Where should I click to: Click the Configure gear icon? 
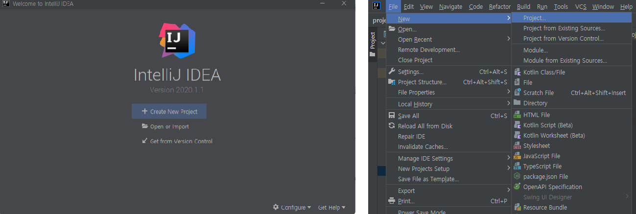point(276,207)
